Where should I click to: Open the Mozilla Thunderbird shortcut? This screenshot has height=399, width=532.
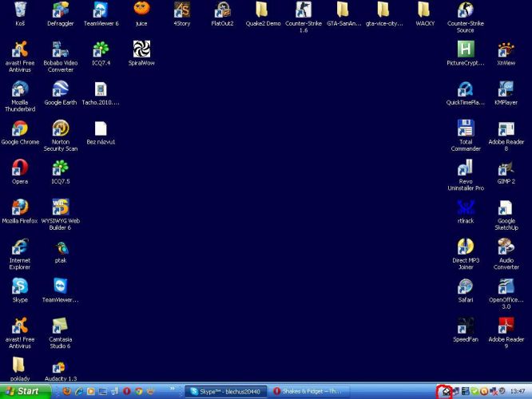click(x=20, y=97)
